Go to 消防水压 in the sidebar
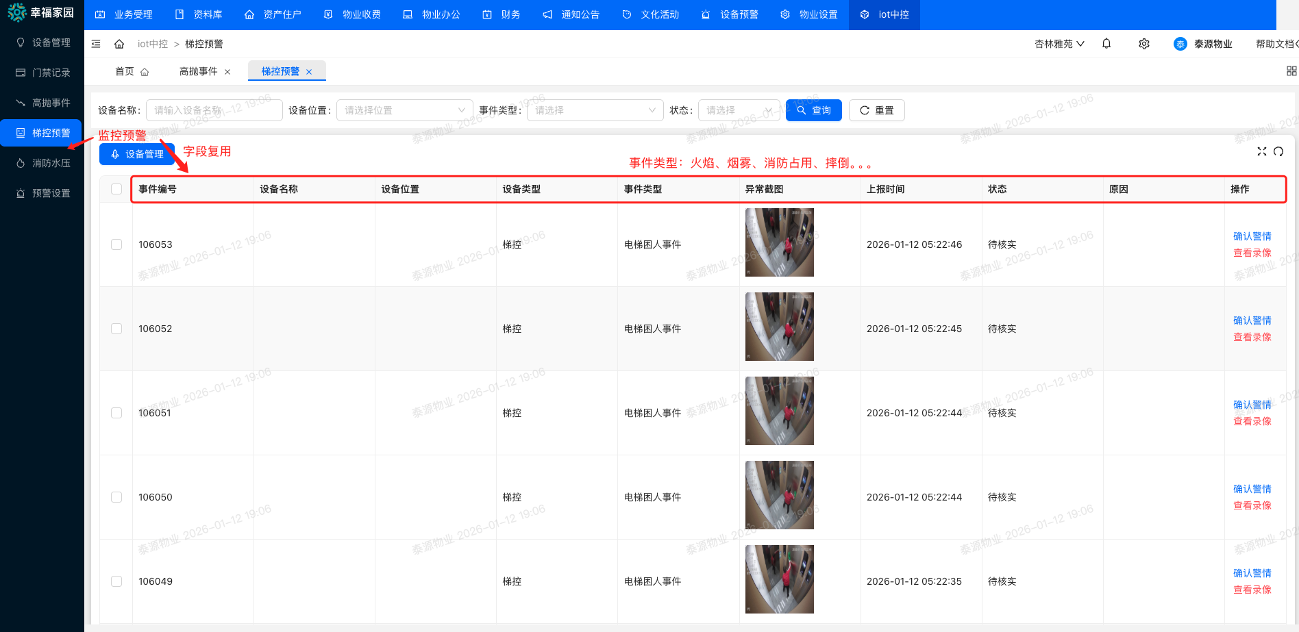Screen dimensions: 1299x632 tap(51, 163)
